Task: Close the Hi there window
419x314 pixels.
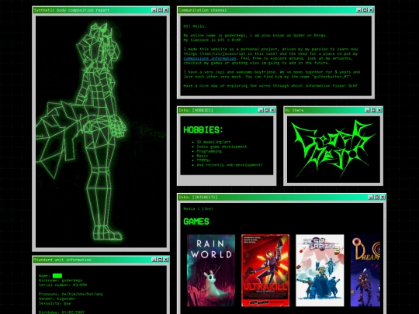Action: click(379, 110)
